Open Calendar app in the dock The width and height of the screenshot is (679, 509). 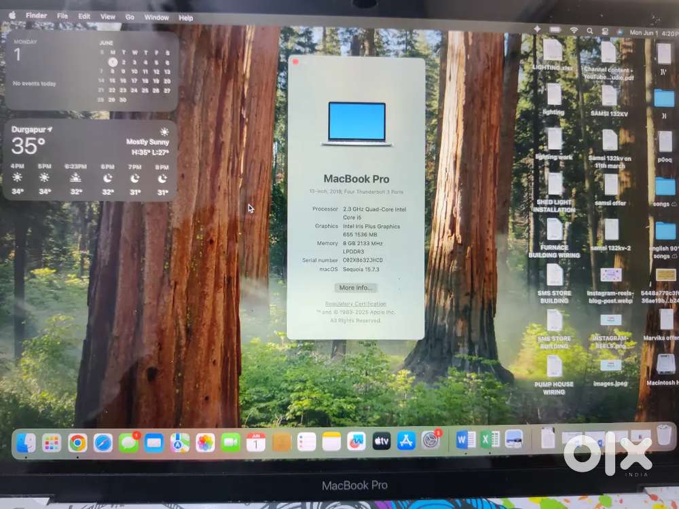coord(255,442)
